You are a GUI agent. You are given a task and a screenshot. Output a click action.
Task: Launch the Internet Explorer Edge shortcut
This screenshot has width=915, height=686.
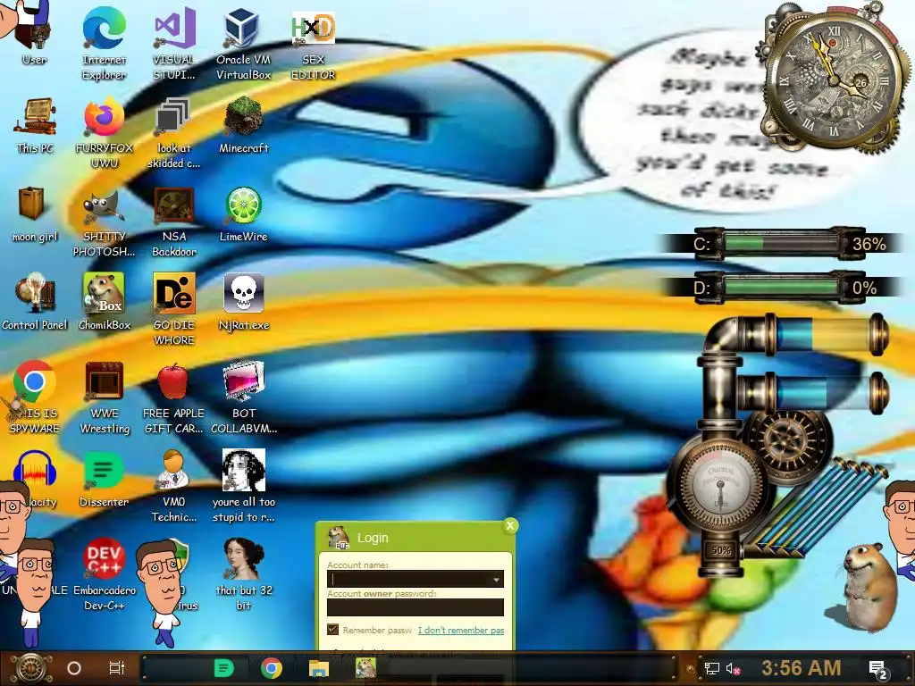tap(104, 42)
